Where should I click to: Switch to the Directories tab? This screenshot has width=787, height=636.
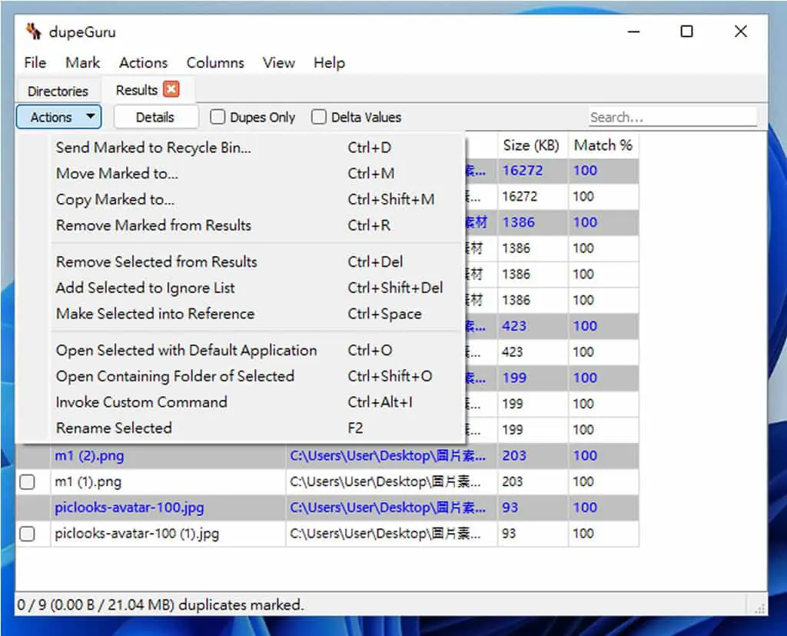coord(58,91)
